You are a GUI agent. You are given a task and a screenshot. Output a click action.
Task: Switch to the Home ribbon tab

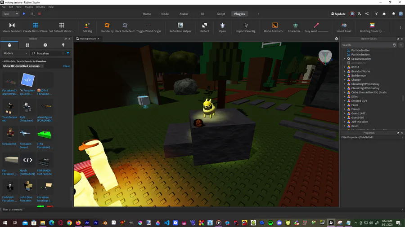point(147,14)
